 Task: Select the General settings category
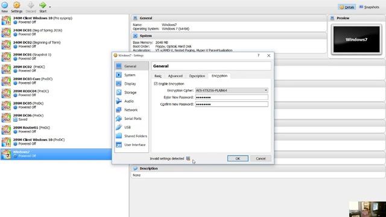click(131, 66)
